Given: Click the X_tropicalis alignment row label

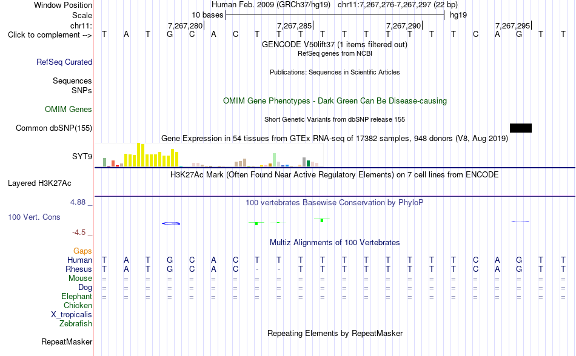Looking at the screenshot, I should tap(72, 315).
